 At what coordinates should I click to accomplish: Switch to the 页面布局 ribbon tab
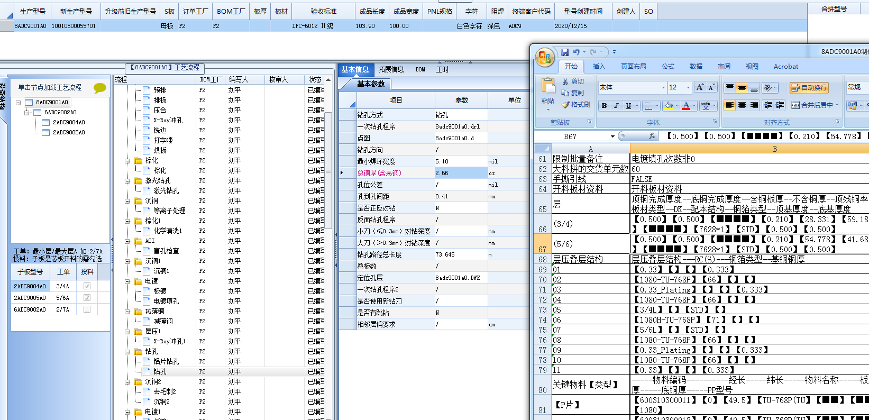(633, 67)
